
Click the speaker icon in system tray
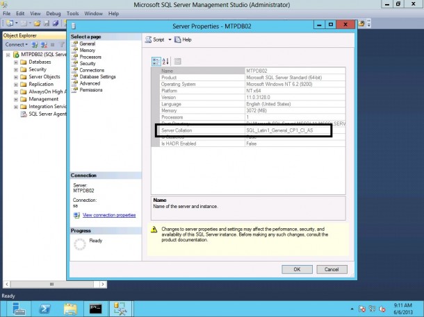(x=382, y=309)
